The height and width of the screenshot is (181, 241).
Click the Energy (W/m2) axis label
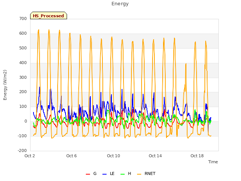[5, 85]
